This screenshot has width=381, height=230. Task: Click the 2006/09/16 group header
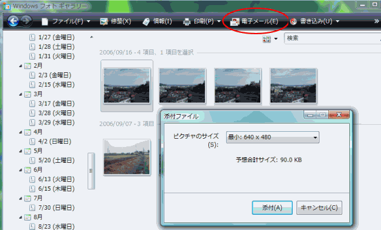point(146,53)
